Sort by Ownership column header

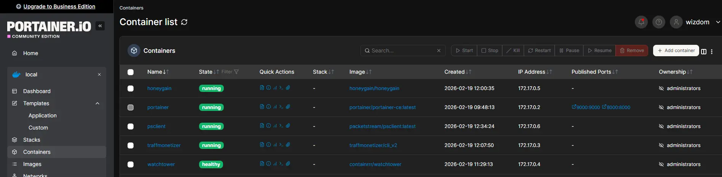(x=676, y=72)
